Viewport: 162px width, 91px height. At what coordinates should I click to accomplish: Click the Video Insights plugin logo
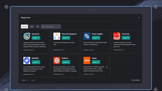(87, 36)
